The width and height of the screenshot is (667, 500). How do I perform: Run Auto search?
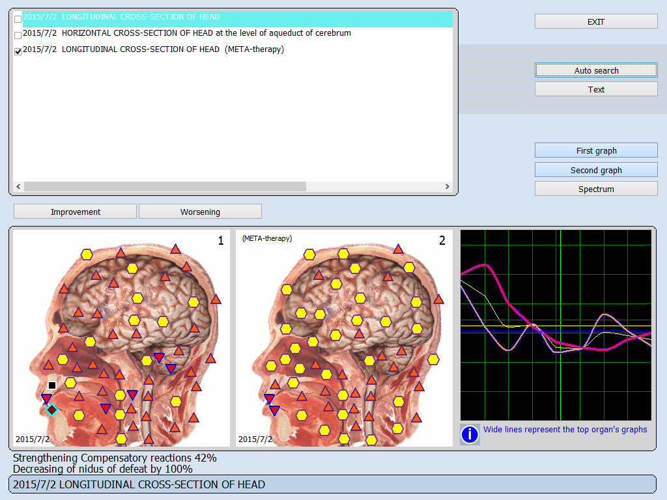click(596, 70)
